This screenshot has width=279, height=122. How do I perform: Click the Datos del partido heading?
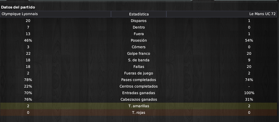[18, 8]
